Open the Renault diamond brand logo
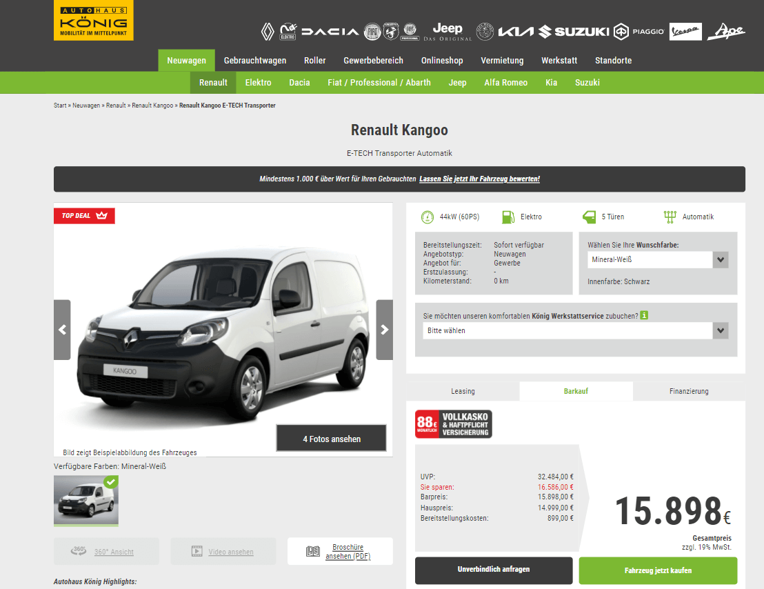764x589 pixels. pos(268,32)
